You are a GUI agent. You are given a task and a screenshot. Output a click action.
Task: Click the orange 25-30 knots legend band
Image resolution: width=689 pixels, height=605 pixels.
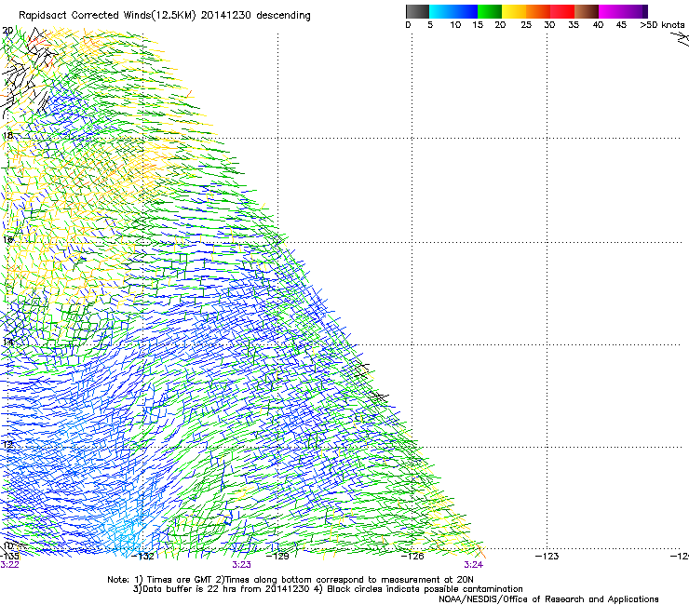click(538, 11)
